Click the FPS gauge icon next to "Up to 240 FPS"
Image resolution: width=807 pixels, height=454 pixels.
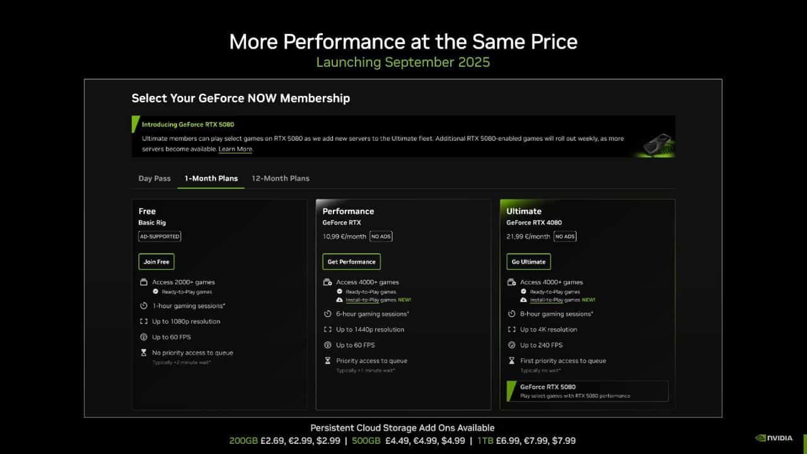pyautogui.click(x=512, y=345)
